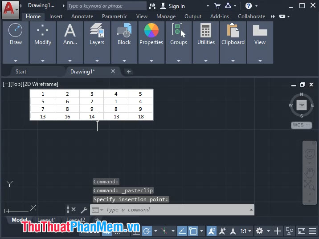
Task: Focus the keyword search box
Action: coord(107,6)
